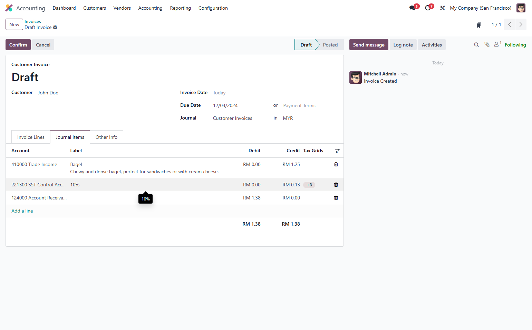532x330 pixels.
Task: Create a New invoice
Action: click(14, 24)
